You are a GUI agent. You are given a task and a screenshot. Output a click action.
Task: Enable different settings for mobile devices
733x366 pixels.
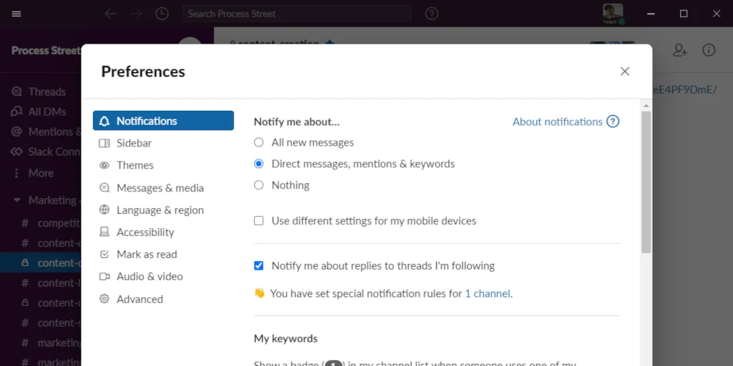pyautogui.click(x=258, y=221)
